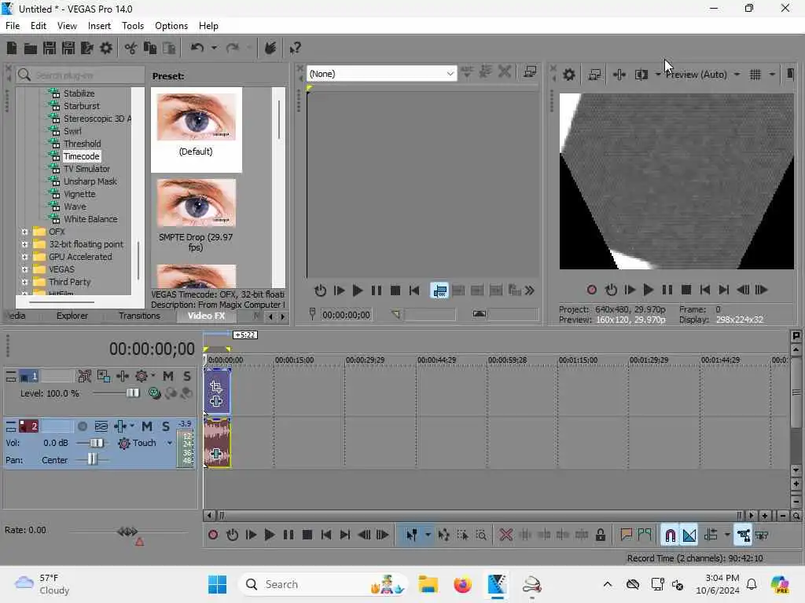Toggle Enable Snapping magnet icon

(x=670, y=535)
